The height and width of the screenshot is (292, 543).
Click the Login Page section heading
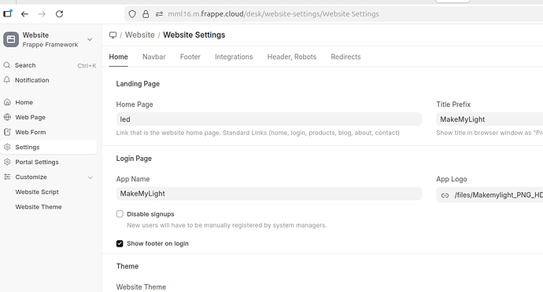pos(134,159)
